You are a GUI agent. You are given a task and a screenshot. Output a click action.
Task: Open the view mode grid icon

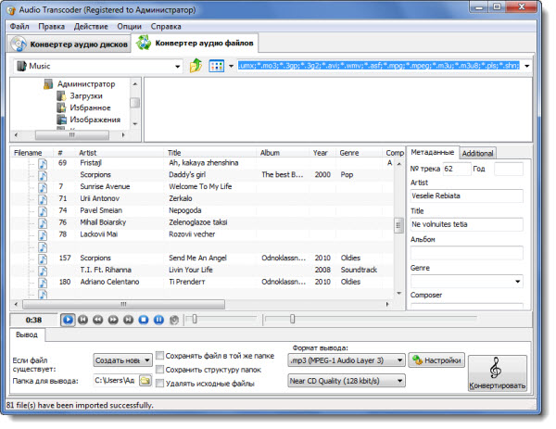click(x=217, y=67)
